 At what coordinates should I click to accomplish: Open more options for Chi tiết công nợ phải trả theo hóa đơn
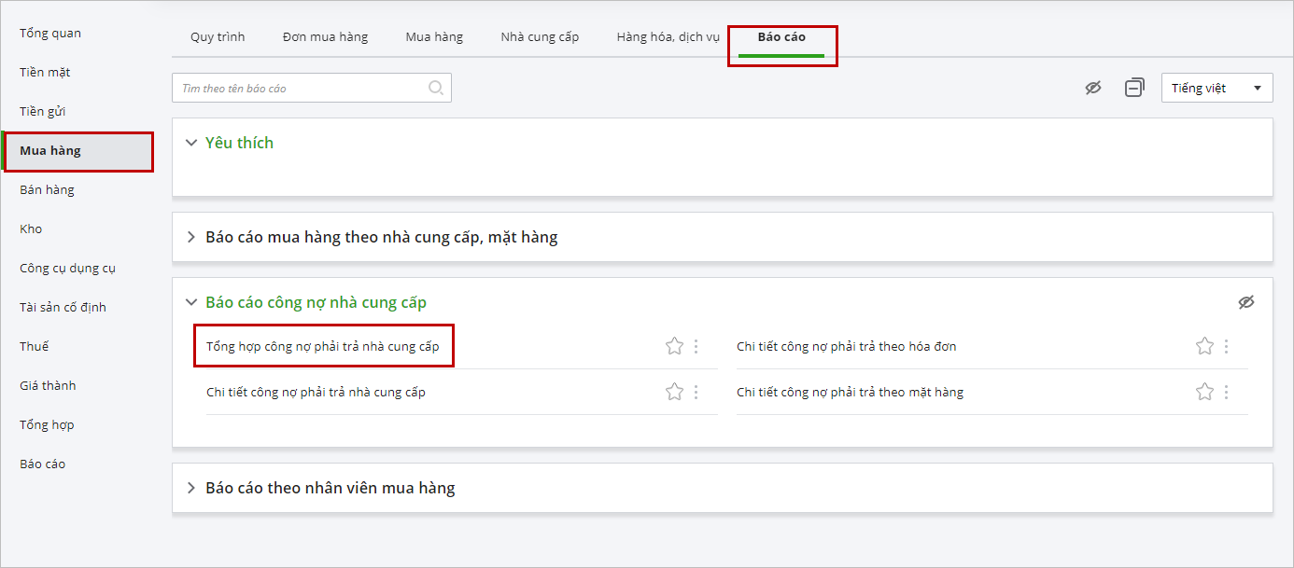[x=1226, y=346]
